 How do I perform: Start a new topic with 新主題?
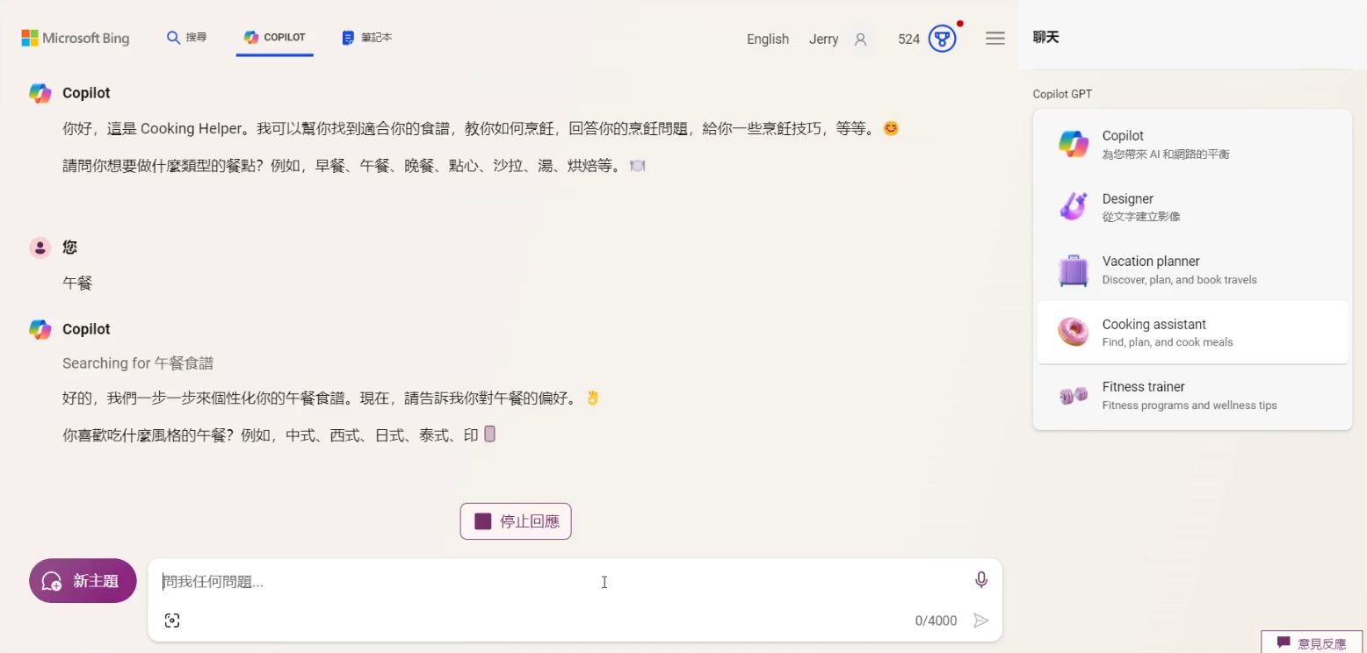pos(83,581)
